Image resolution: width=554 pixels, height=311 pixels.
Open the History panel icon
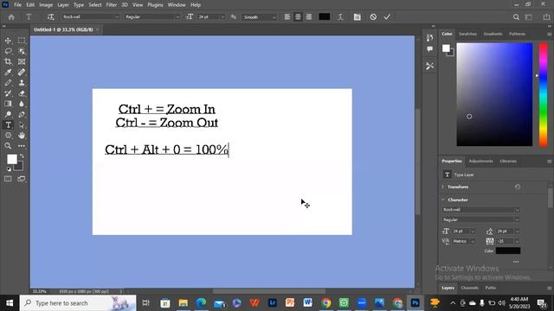pos(429,38)
